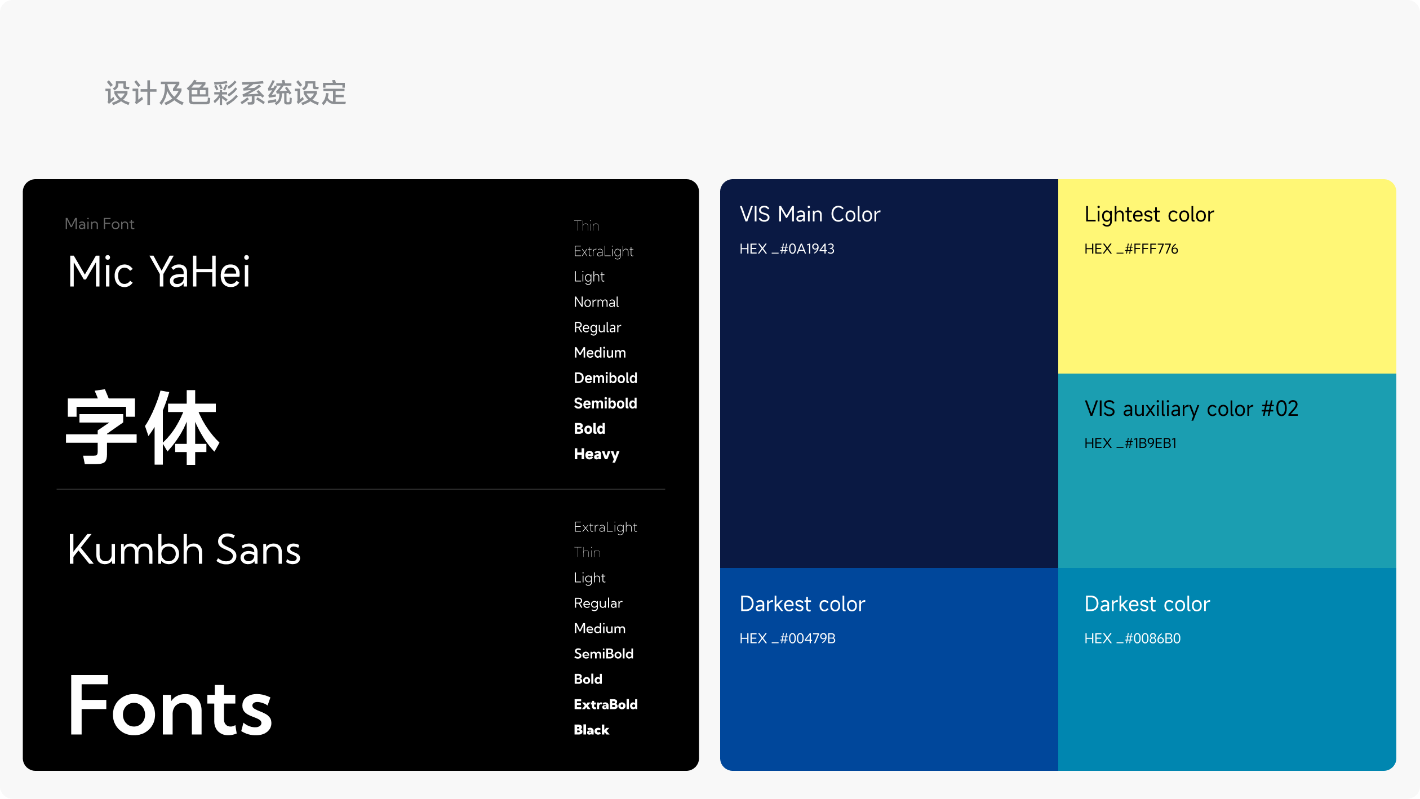Click the Main Font caption
Image resolution: width=1420 pixels, height=799 pixels.
tap(99, 224)
